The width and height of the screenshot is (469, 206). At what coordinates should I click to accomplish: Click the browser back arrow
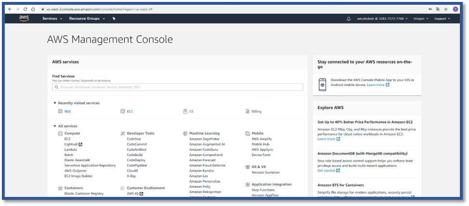click(x=10, y=9)
